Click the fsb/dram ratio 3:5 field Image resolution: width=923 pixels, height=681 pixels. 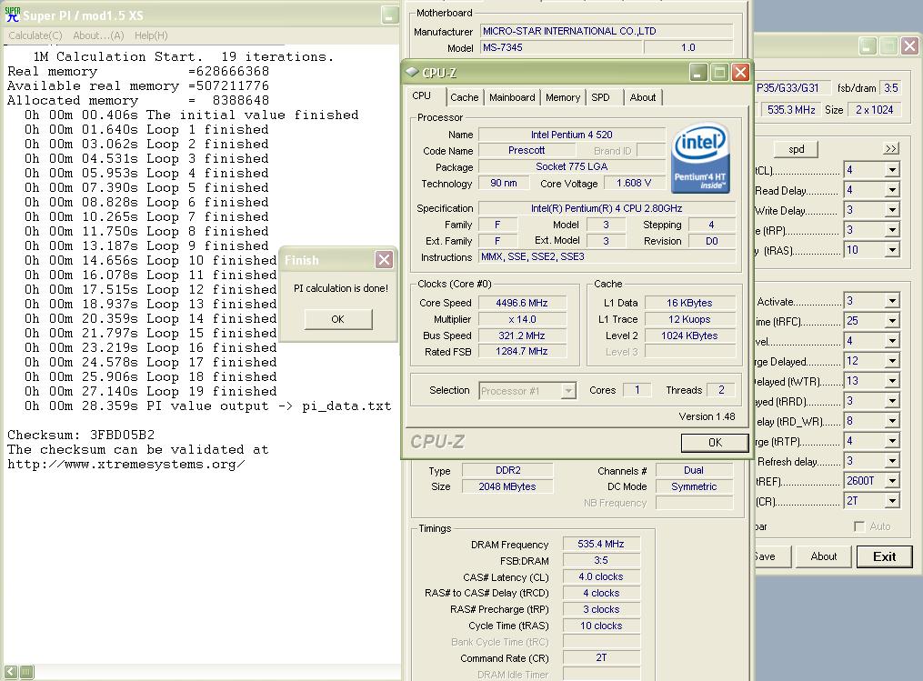890,88
